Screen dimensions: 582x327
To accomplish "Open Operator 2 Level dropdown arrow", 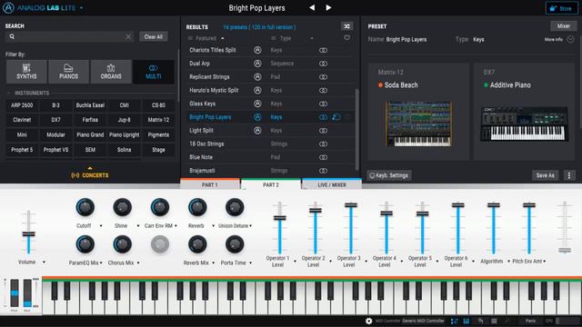I will [x=330, y=262].
